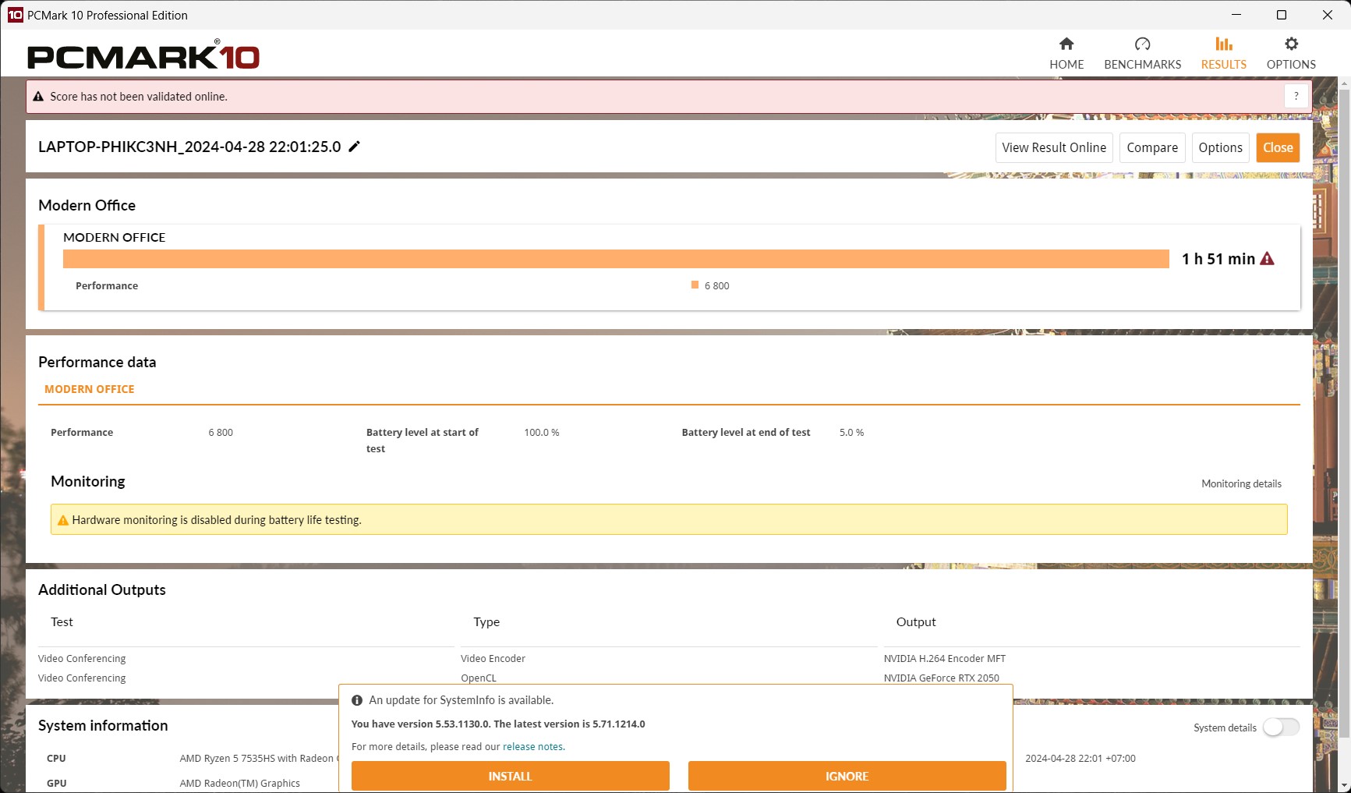Open the release notes link
1351x793 pixels.
pyautogui.click(x=532, y=746)
